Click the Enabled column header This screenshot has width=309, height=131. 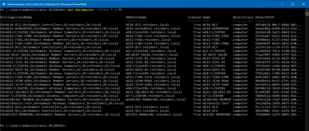[194, 17]
